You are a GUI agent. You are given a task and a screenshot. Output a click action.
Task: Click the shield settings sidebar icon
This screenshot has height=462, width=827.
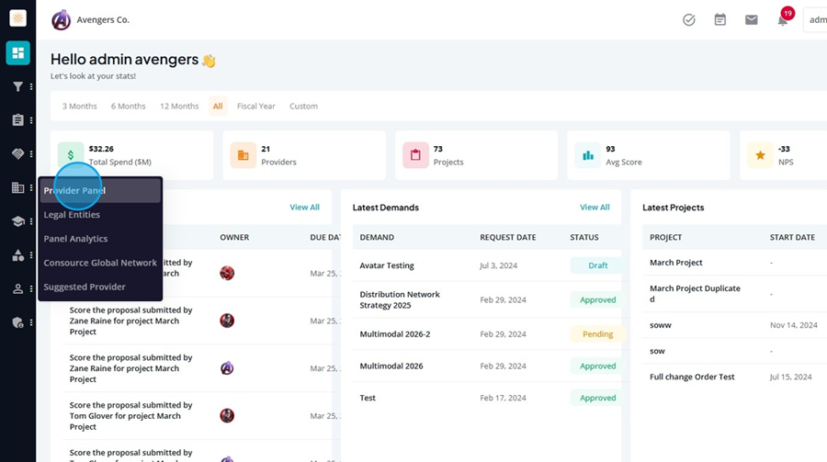[x=18, y=322]
